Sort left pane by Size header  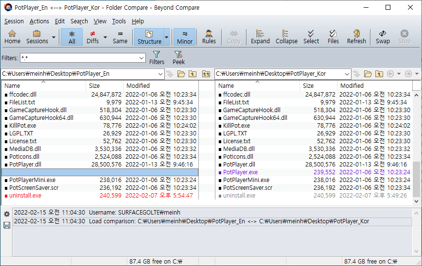[x=105, y=86]
